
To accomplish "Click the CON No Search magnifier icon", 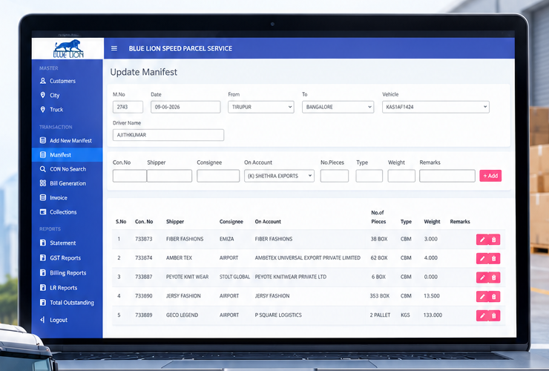I will point(43,169).
